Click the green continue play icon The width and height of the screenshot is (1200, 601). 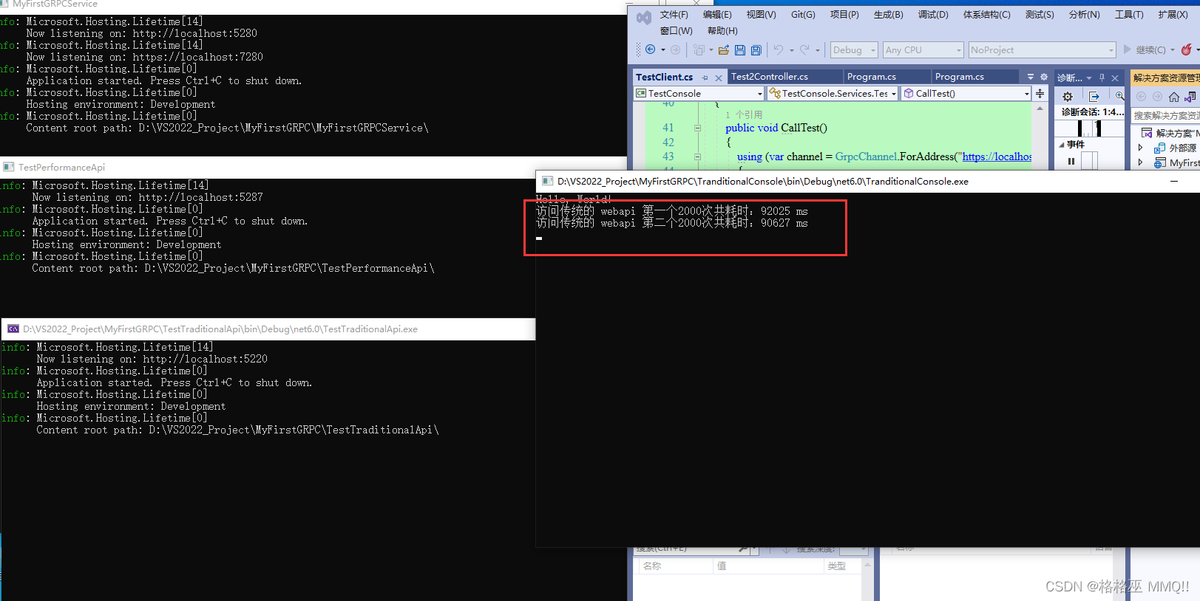[x=1128, y=49]
